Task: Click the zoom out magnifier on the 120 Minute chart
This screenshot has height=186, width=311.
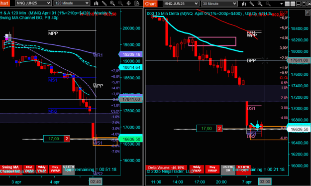Action: [x=120, y=3]
